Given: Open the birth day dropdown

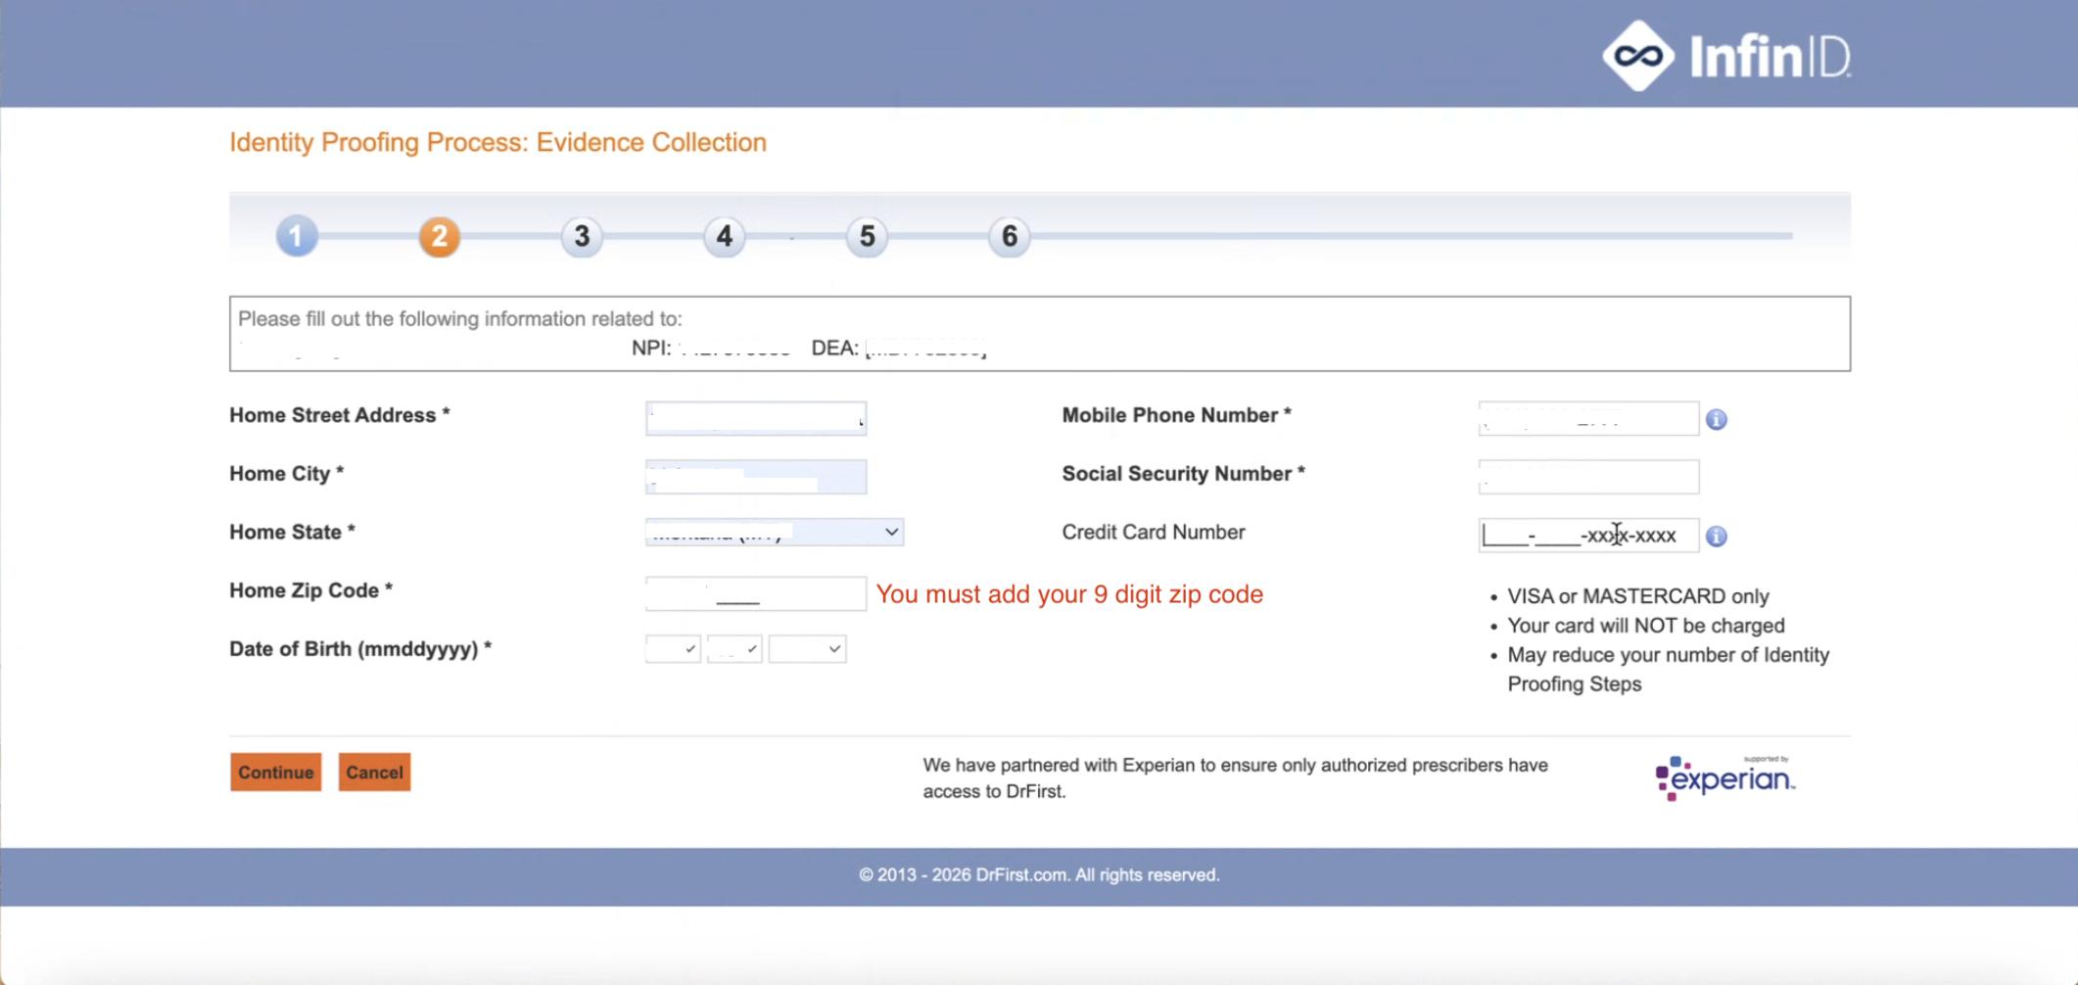Looking at the screenshot, I should pyautogui.click(x=734, y=649).
